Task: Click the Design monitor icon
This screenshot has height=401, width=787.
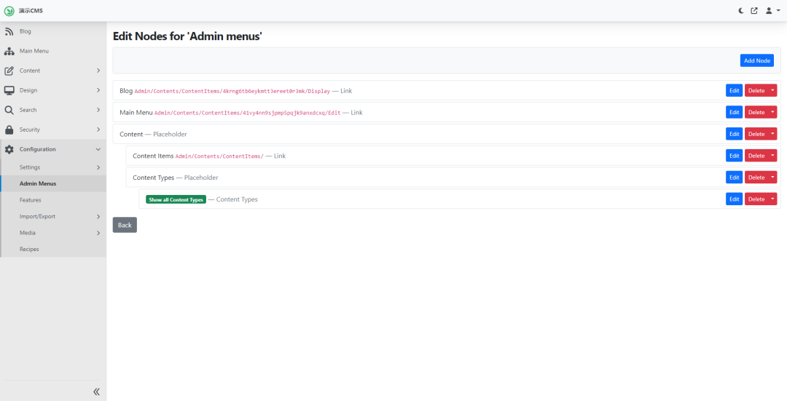Action: click(x=9, y=90)
